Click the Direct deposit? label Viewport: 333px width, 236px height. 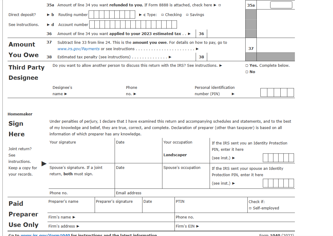click(22, 15)
